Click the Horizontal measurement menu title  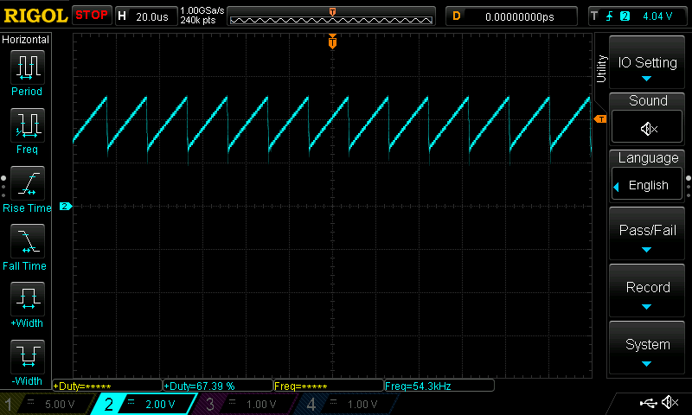pyautogui.click(x=25, y=39)
